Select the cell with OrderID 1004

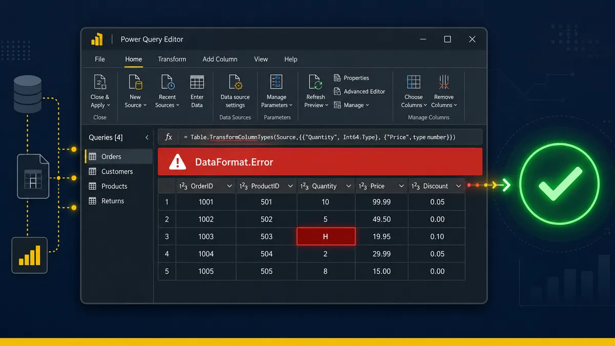(206, 254)
